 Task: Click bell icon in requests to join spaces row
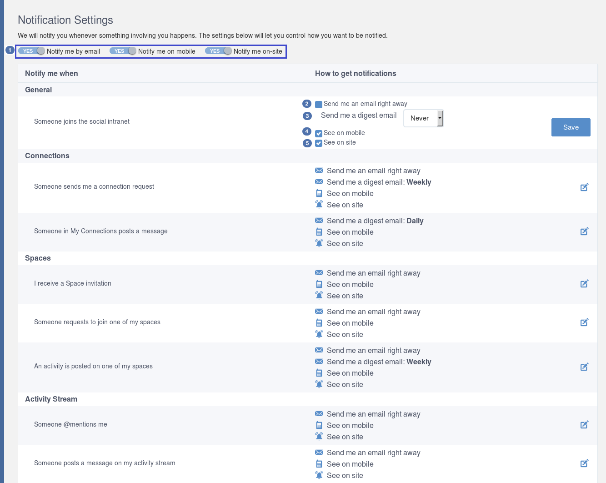tap(319, 334)
